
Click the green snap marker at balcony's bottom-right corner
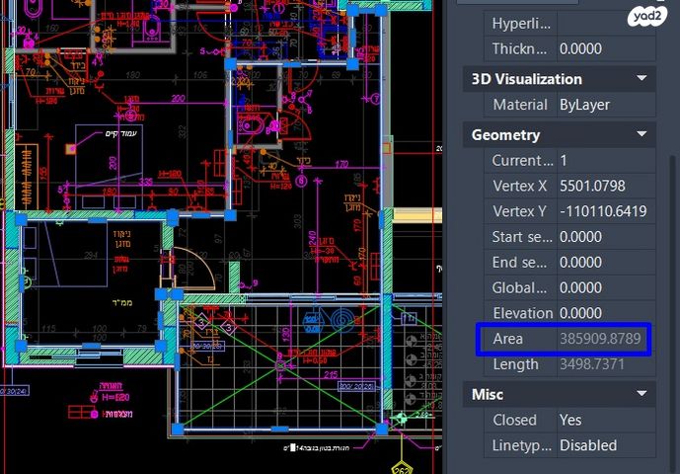[x=401, y=419]
